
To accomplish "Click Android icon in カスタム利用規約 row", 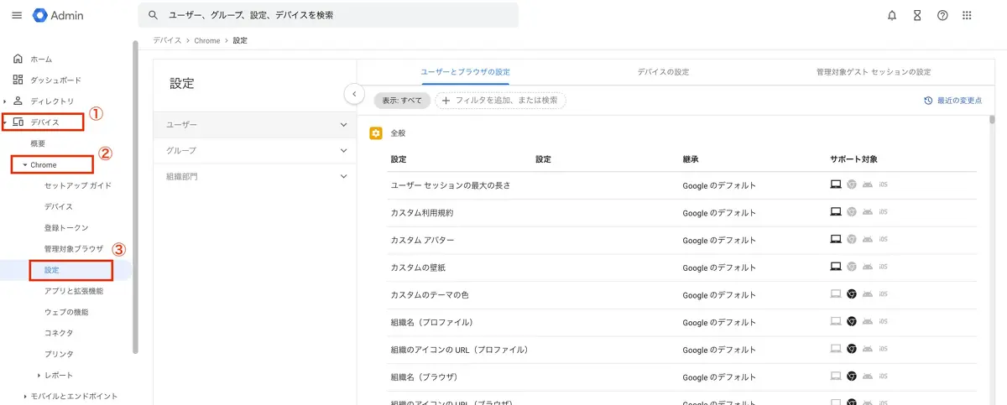I will tap(868, 213).
